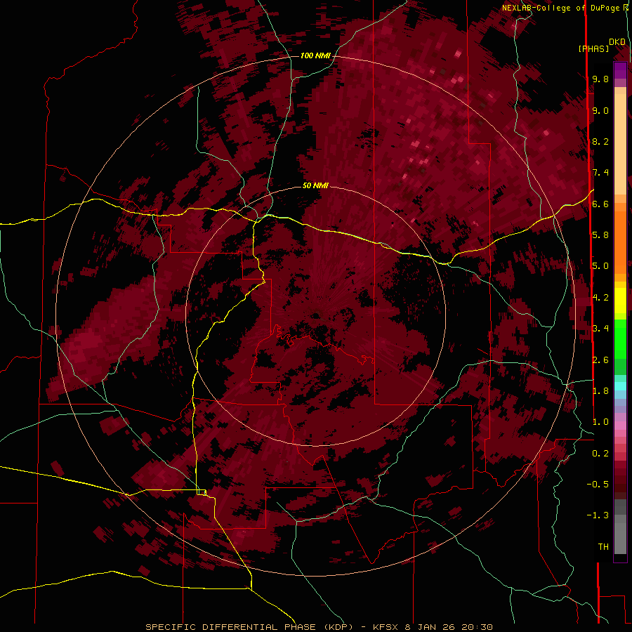
Task: Click the -0.5 value on the color scale
Action: pyautogui.click(x=598, y=485)
